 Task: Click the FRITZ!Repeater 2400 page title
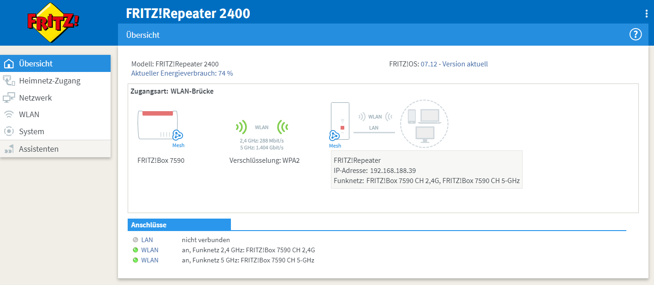[188, 13]
